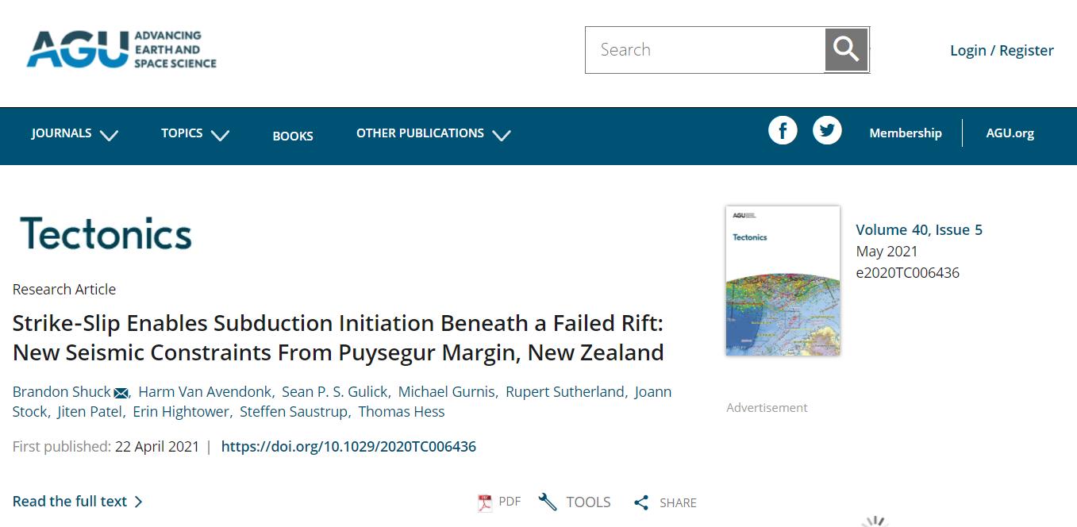Open the article DOI link

348,446
